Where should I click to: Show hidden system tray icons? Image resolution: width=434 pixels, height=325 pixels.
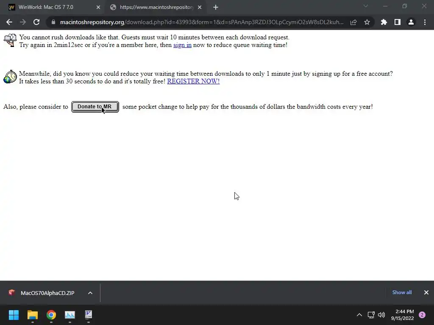coord(359,315)
